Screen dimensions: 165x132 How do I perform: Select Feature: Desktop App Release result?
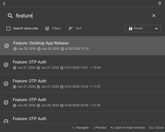tap(82, 46)
